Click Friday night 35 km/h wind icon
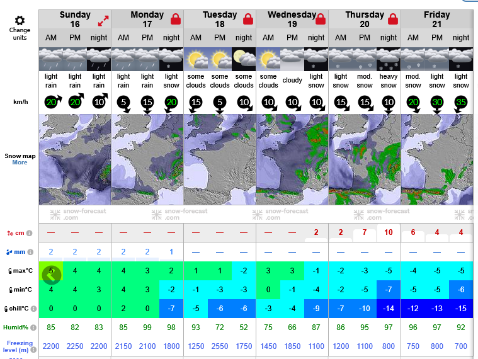The image size is (478, 359). coord(460,104)
